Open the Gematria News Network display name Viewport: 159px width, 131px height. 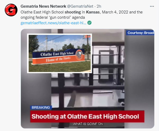(x=43, y=6)
